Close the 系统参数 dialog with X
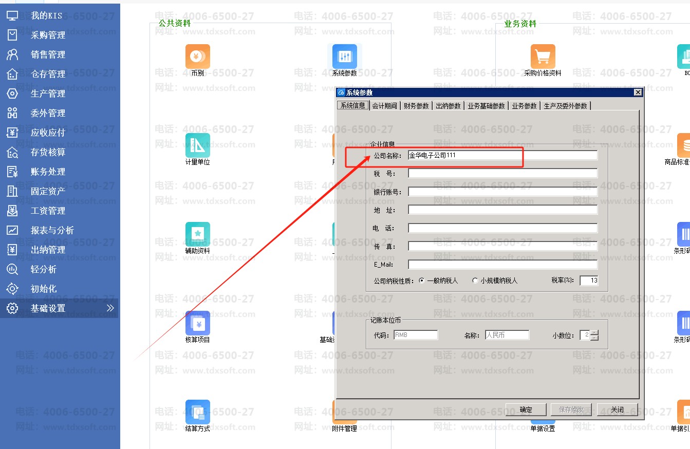The image size is (690, 449). coord(638,92)
